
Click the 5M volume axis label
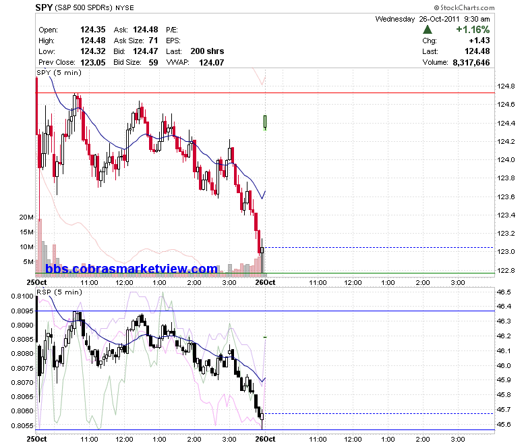[x=28, y=261]
